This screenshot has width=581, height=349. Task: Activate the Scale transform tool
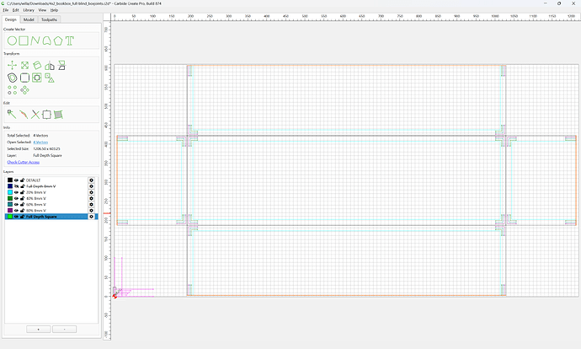(24, 66)
